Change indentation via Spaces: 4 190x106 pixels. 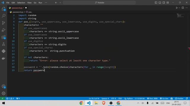click(x=105, y=98)
